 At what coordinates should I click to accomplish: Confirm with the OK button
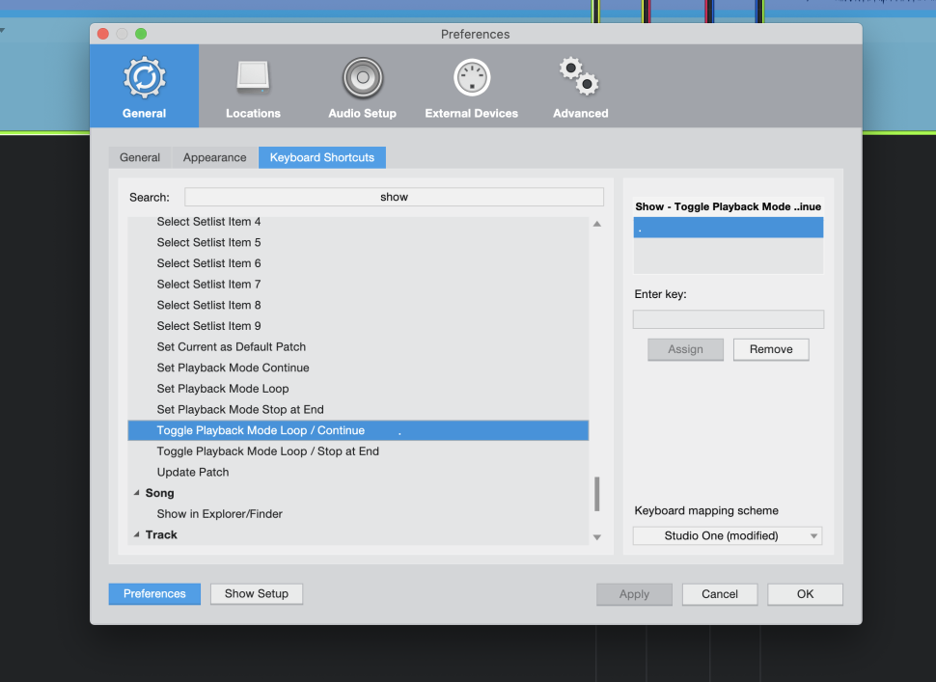coord(805,594)
